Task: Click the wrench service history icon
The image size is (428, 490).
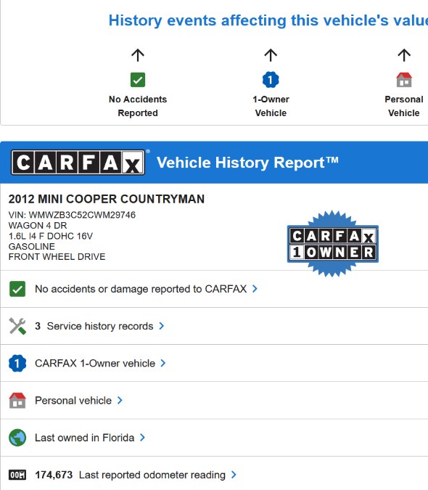Action: [17, 326]
